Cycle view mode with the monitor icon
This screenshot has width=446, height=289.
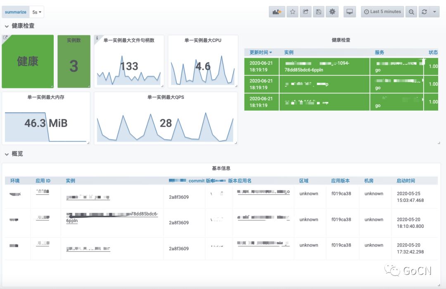pyautogui.click(x=350, y=12)
